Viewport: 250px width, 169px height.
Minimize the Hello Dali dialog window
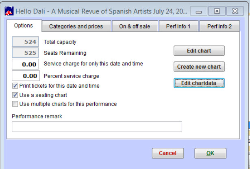coord(199,11)
